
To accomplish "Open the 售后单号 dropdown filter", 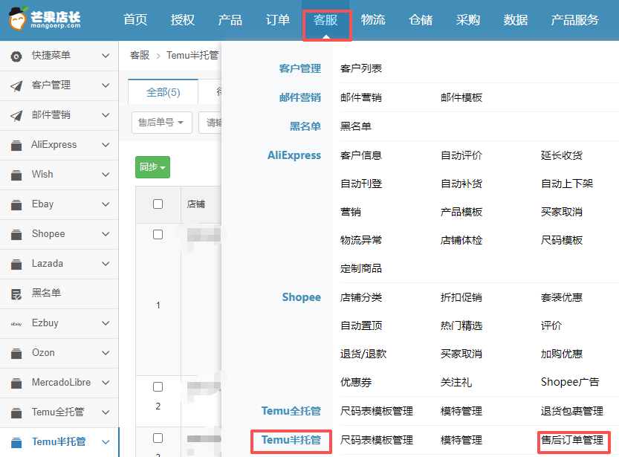I will [161, 123].
